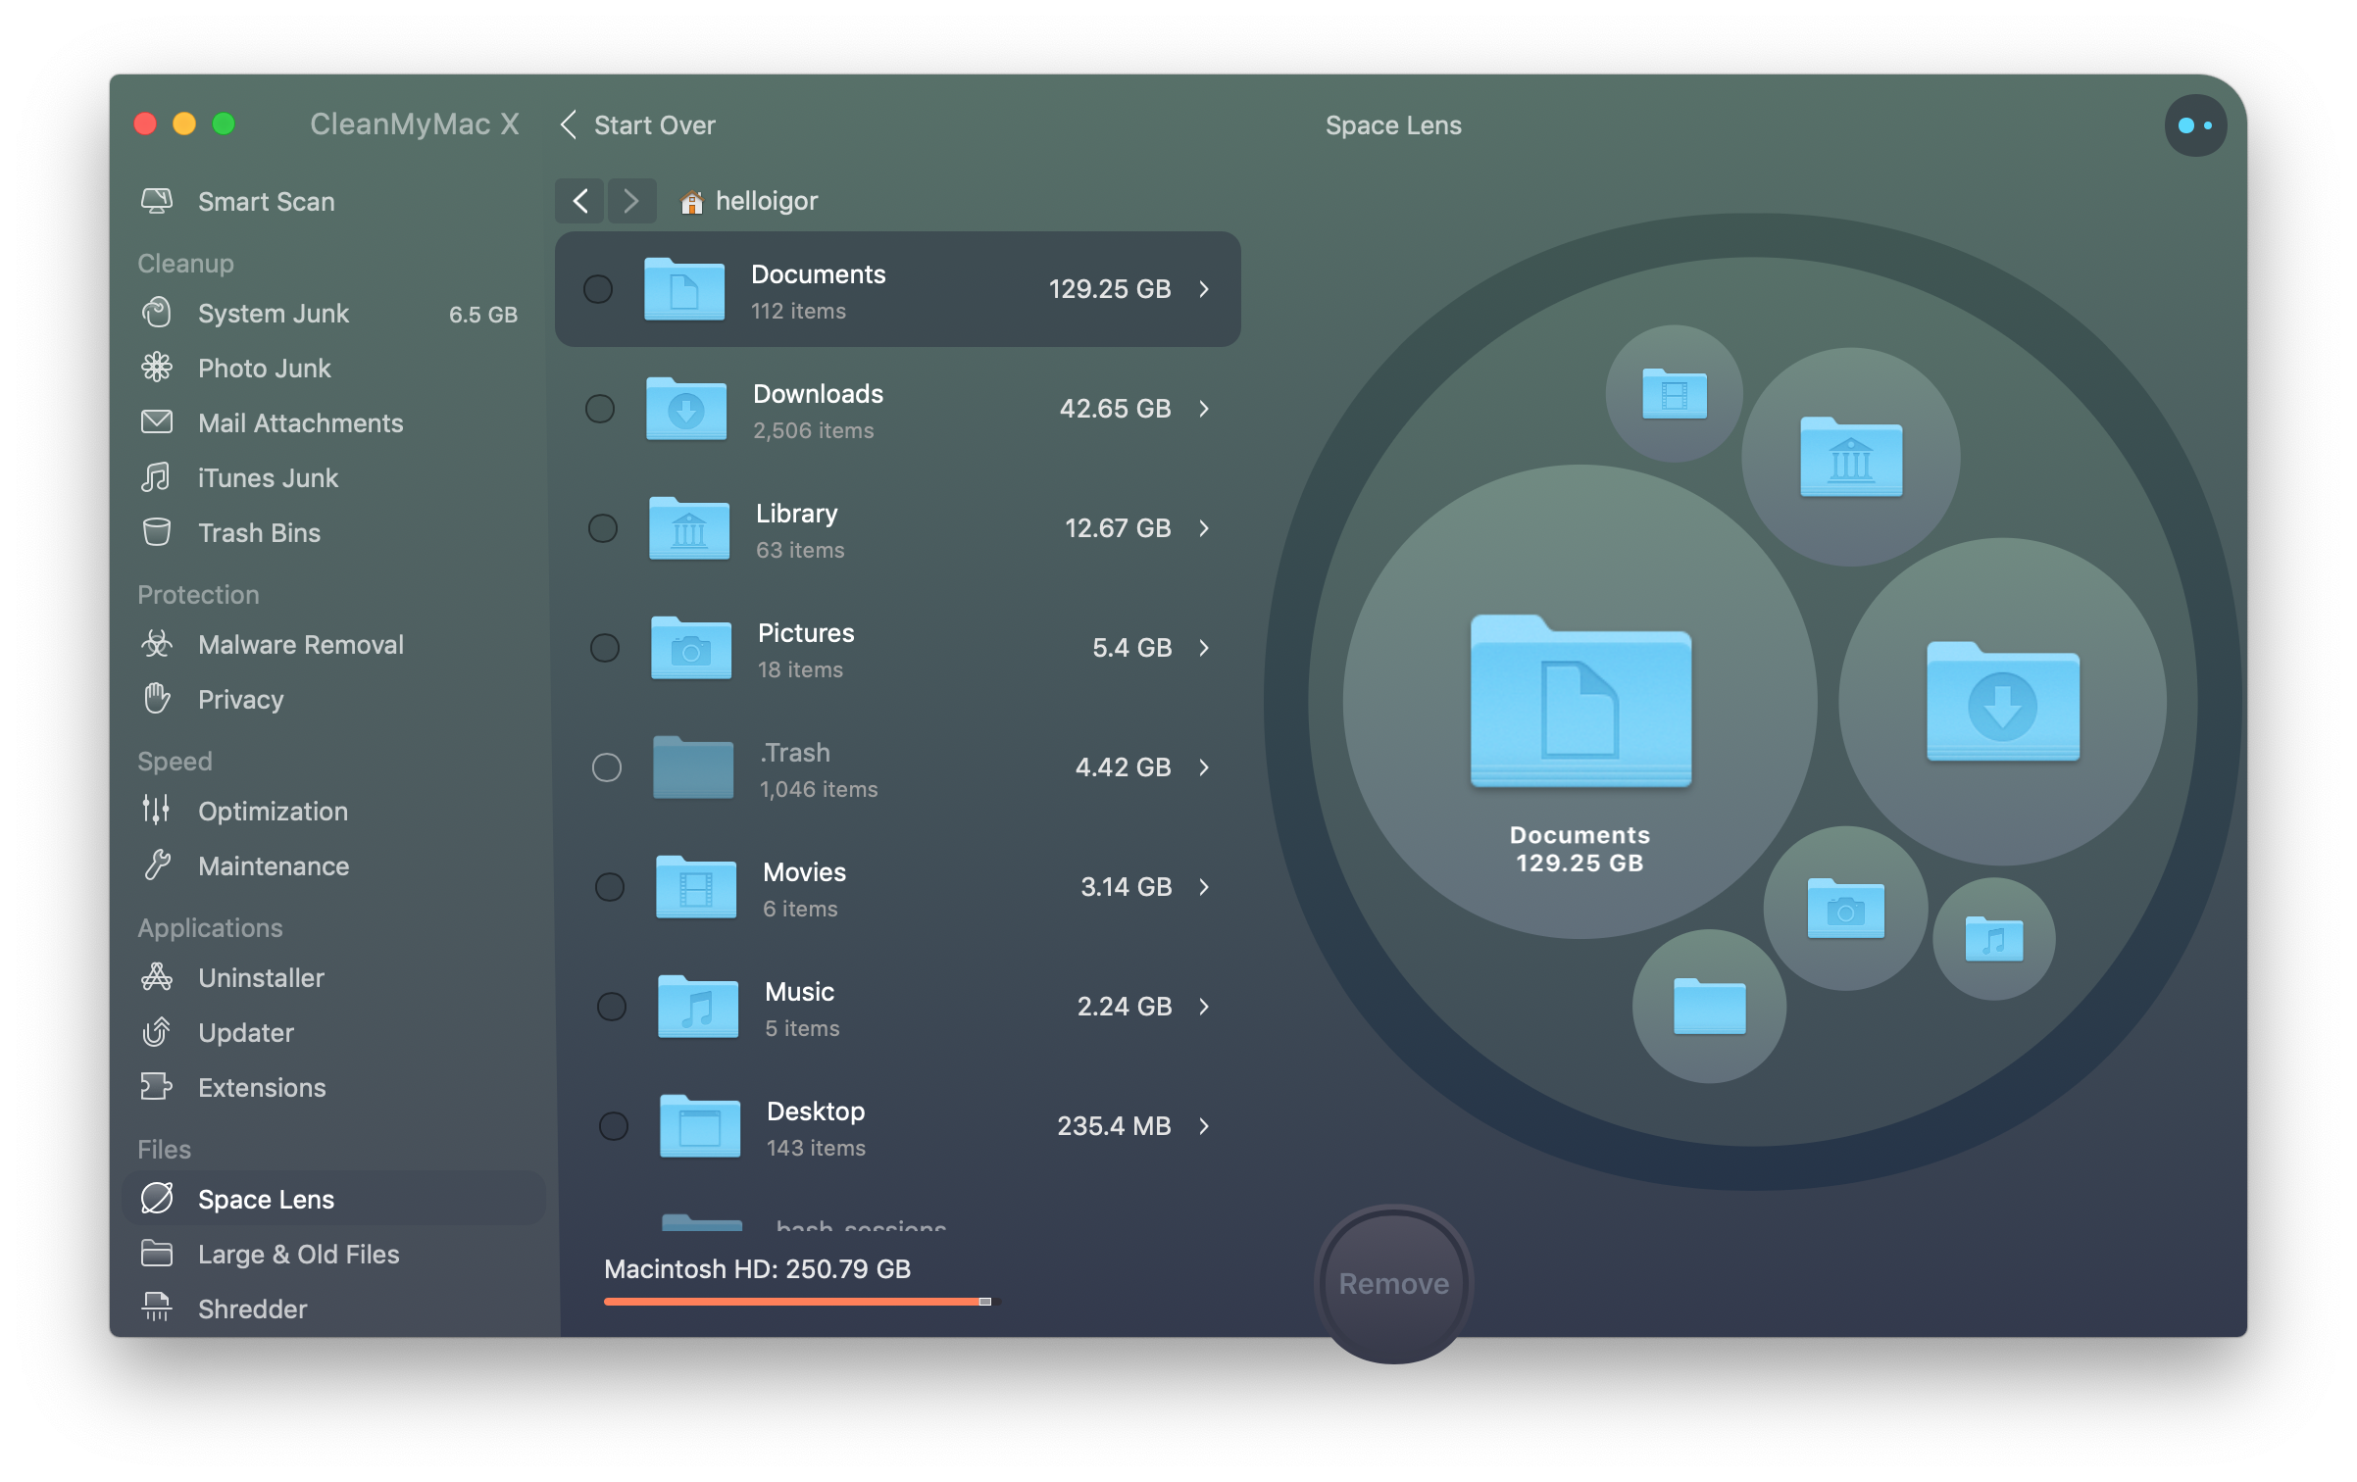Click the Privacy hand icon

[157, 699]
